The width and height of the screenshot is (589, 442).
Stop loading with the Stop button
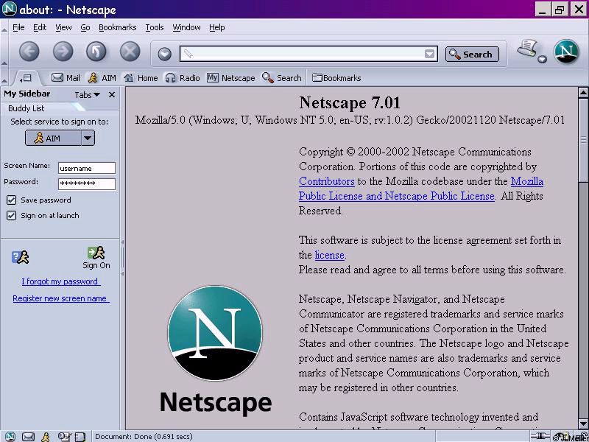point(130,52)
